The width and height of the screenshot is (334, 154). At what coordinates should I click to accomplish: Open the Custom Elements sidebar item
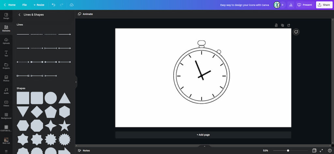point(6,129)
